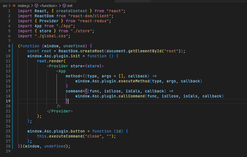Click the command prop name

coord(74,91)
